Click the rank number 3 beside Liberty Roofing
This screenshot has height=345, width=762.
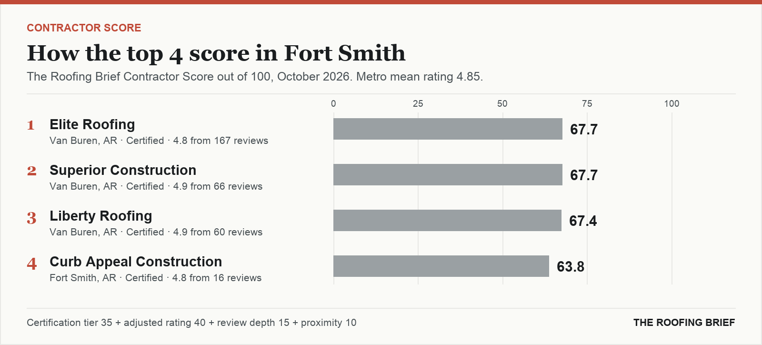pyautogui.click(x=31, y=218)
